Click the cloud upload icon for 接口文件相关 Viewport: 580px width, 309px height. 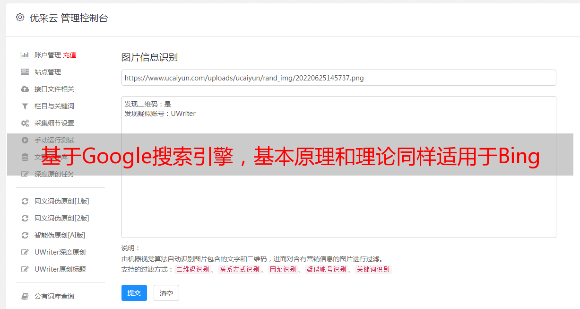(x=25, y=89)
